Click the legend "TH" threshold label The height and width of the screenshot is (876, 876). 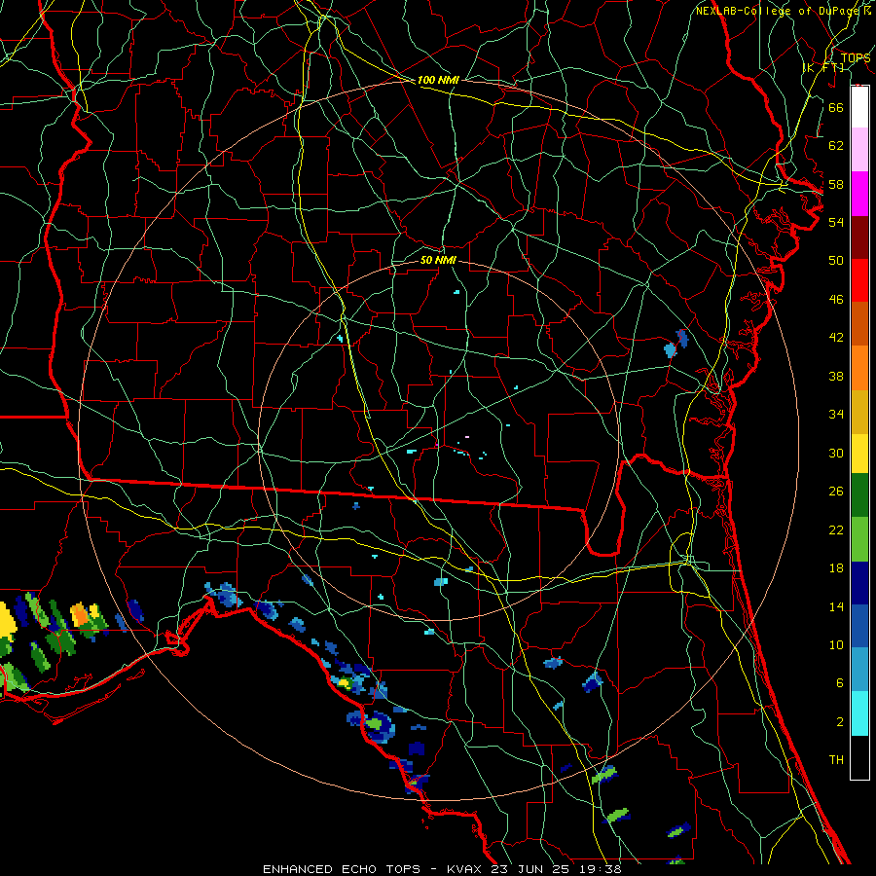pyautogui.click(x=836, y=760)
